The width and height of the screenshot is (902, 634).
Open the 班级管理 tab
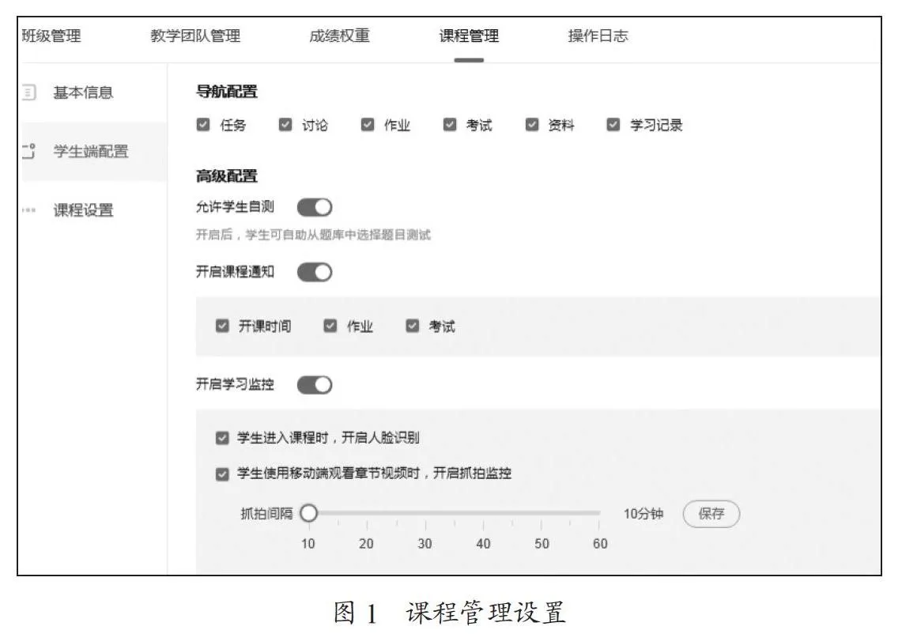point(51,36)
